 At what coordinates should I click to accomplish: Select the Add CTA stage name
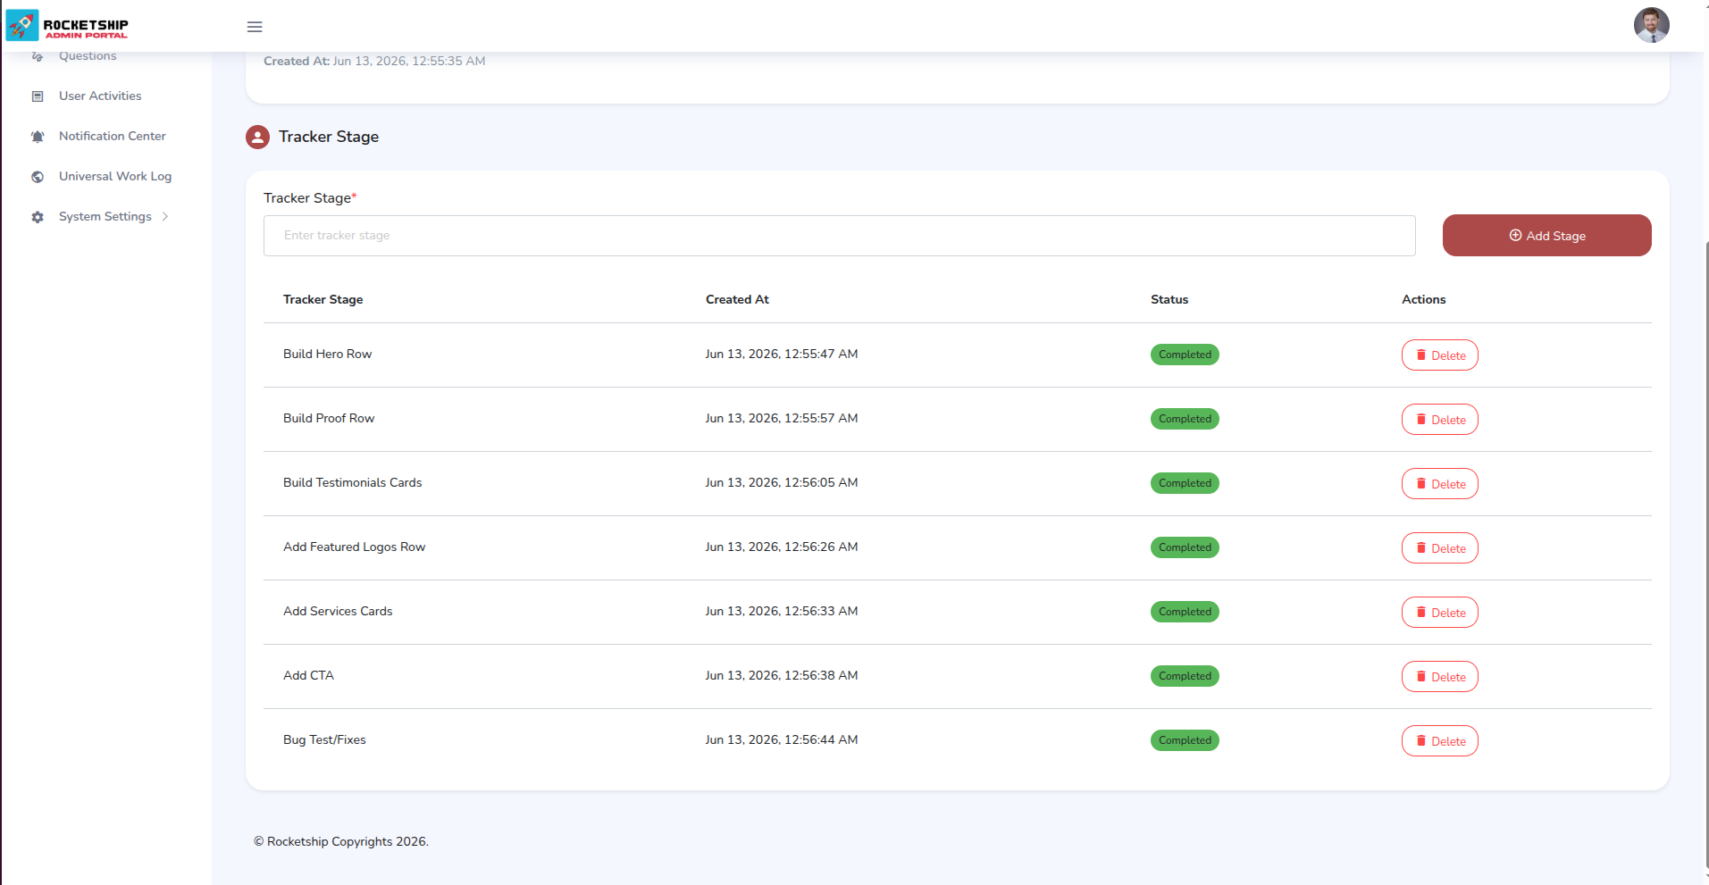click(308, 675)
